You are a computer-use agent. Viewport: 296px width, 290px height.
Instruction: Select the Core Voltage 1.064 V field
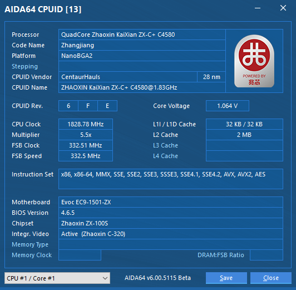228,106
